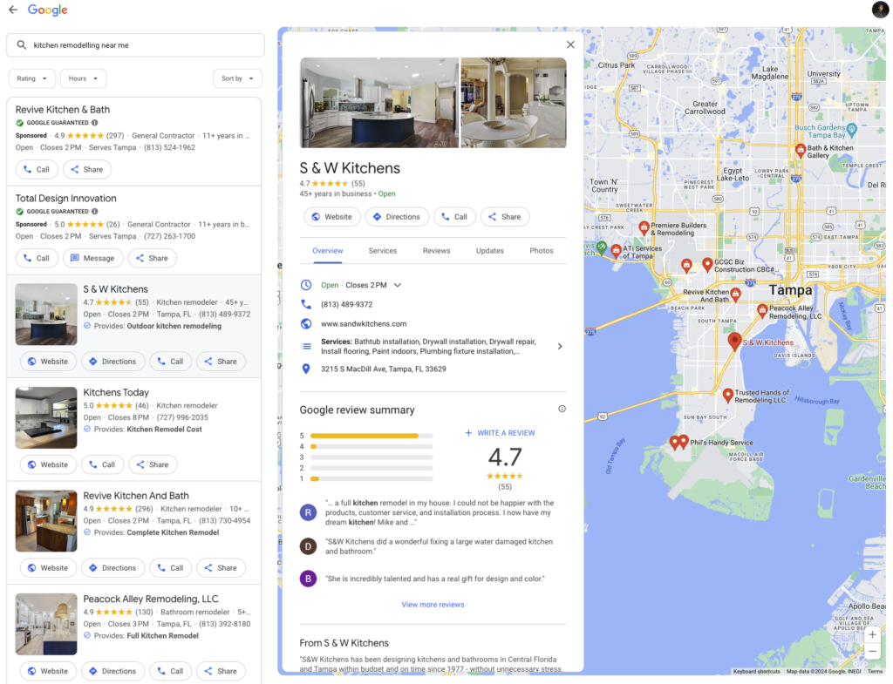This screenshot has width=893, height=684.
Task: Zoom out on the map
Action: [x=872, y=652]
